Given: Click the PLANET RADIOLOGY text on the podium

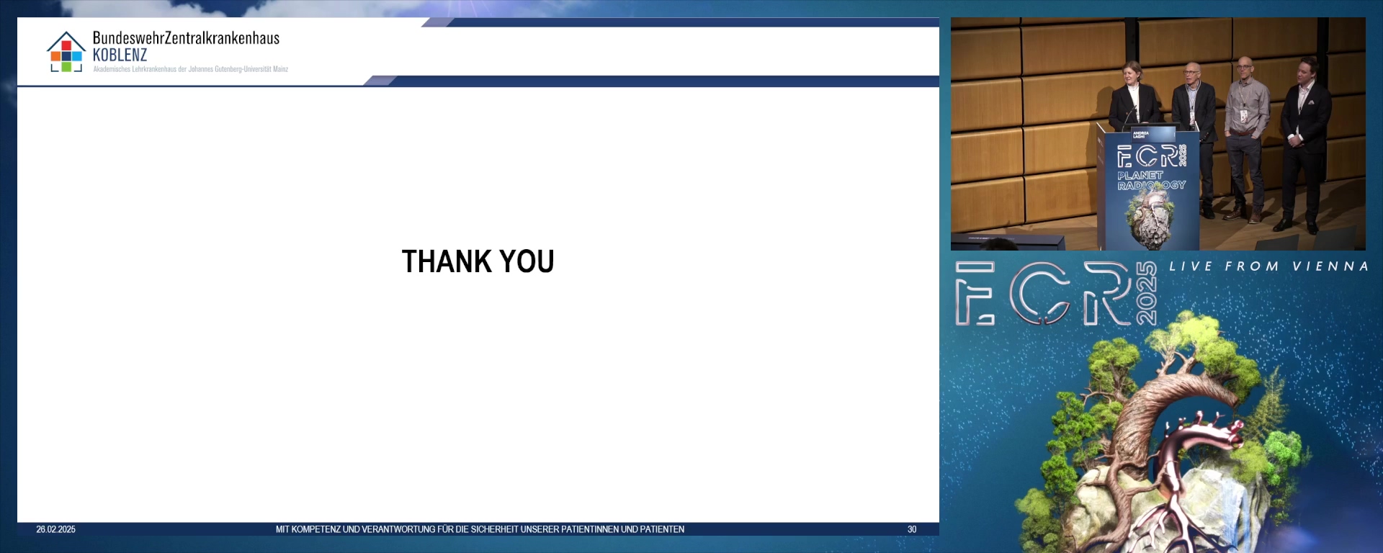Looking at the screenshot, I should pyautogui.click(x=1151, y=180).
